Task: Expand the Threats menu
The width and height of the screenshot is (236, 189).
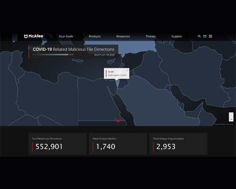Action: (x=150, y=36)
